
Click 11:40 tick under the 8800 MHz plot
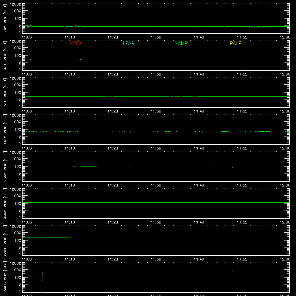click(199, 259)
